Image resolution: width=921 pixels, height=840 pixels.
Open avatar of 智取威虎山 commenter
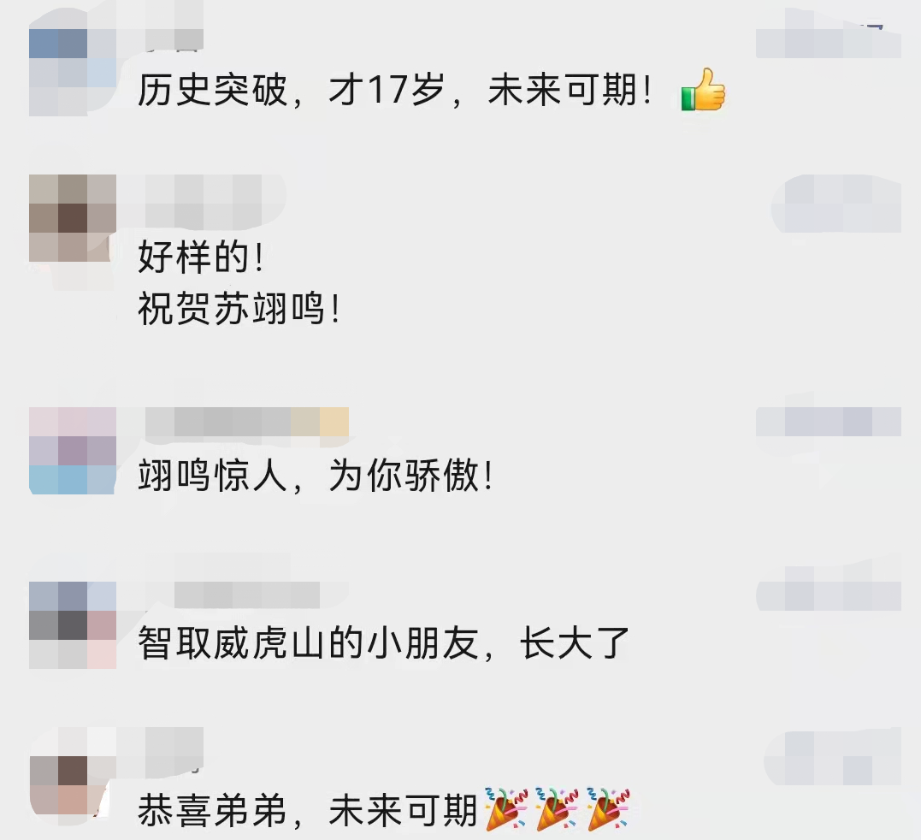click(73, 625)
